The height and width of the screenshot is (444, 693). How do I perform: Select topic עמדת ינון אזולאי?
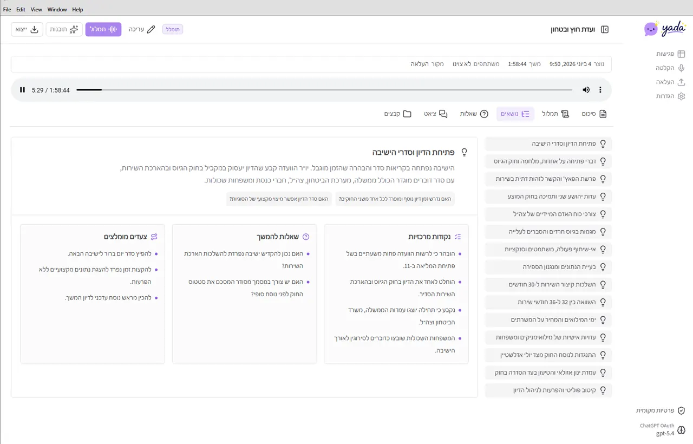point(548,373)
